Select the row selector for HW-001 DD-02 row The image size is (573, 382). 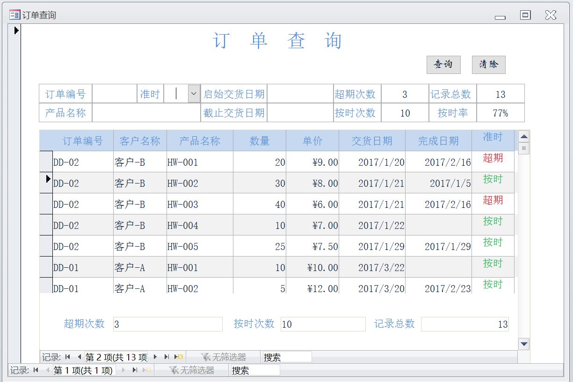pyautogui.click(x=46, y=162)
